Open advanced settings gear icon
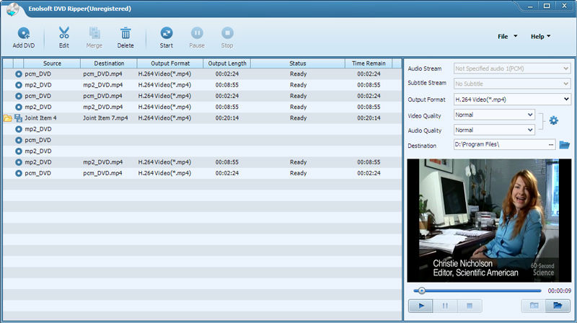Viewport: 577px width, 323px height. (x=553, y=120)
